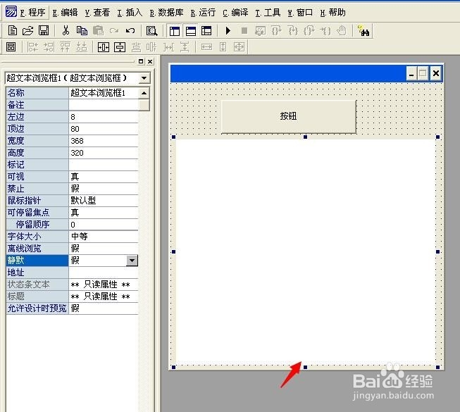This screenshot has width=460, height=412.
Task: Click the align top edges icon
Action: (65, 46)
